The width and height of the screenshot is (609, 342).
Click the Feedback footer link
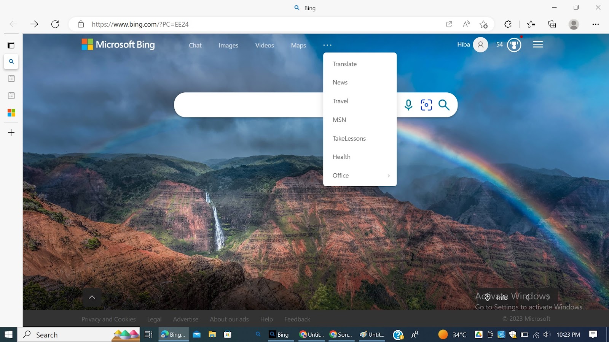[x=297, y=319]
